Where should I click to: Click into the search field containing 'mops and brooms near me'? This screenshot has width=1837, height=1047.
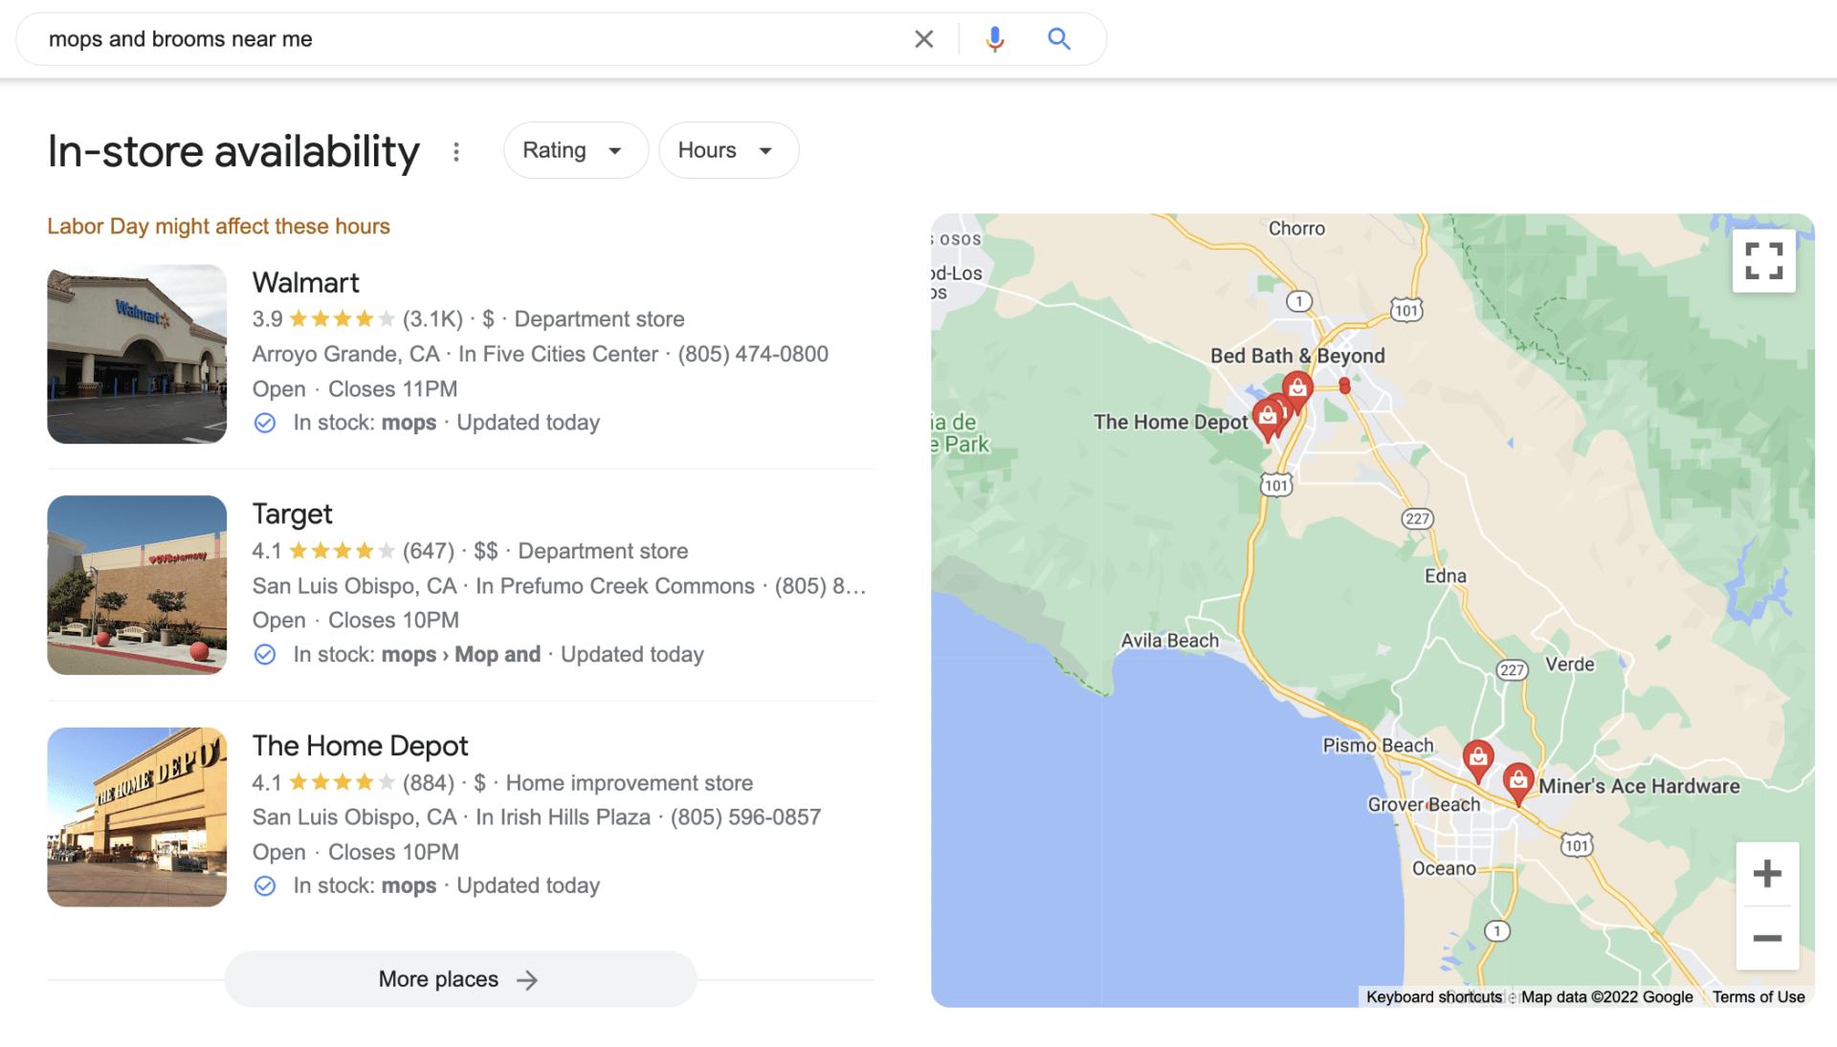click(x=469, y=39)
